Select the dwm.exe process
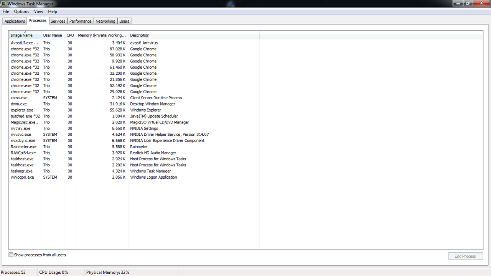 [x=134, y=104]
